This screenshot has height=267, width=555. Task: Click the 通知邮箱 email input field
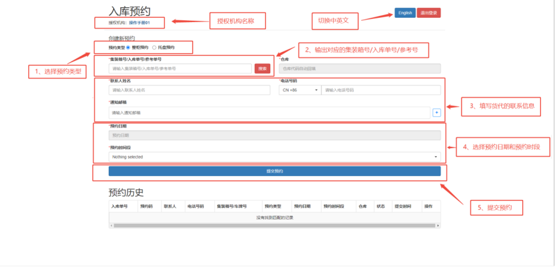tap(269, 113)
